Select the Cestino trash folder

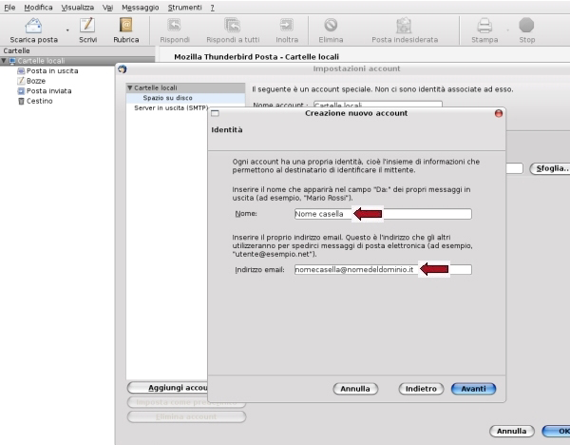(x=40, y=101)
